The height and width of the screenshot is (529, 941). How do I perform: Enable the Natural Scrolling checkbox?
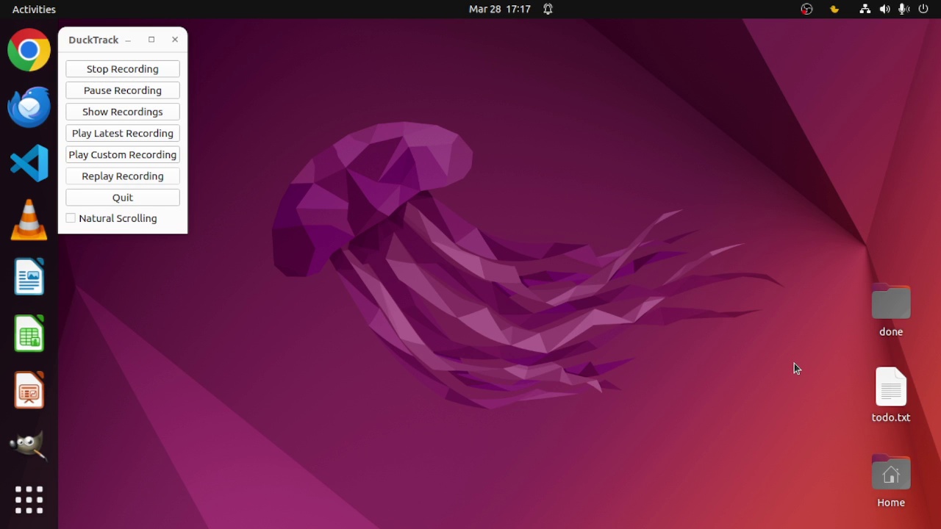(x=71, y=218)
